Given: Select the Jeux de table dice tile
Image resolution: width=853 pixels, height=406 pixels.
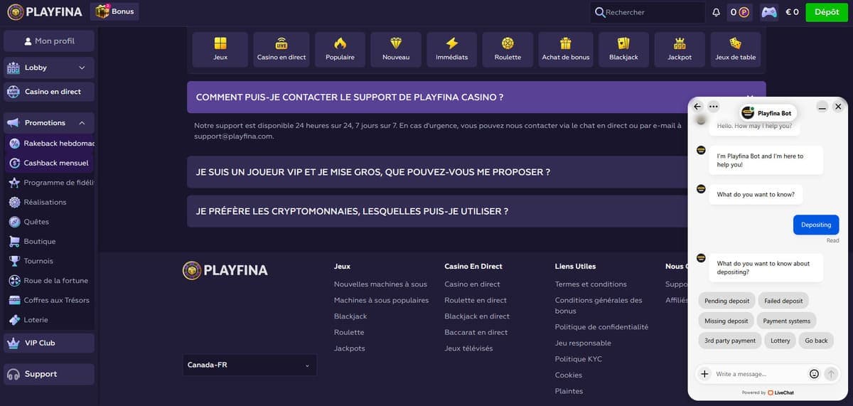Looking at the screenshot, I should pyautogui.click(x=735, y=50).
